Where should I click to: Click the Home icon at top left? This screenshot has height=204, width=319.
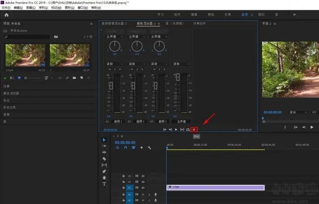pyautogui.click(x=7, y=15)
